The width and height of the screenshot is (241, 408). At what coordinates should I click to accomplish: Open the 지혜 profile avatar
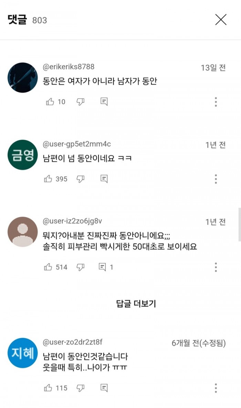(x=22, y=353)
